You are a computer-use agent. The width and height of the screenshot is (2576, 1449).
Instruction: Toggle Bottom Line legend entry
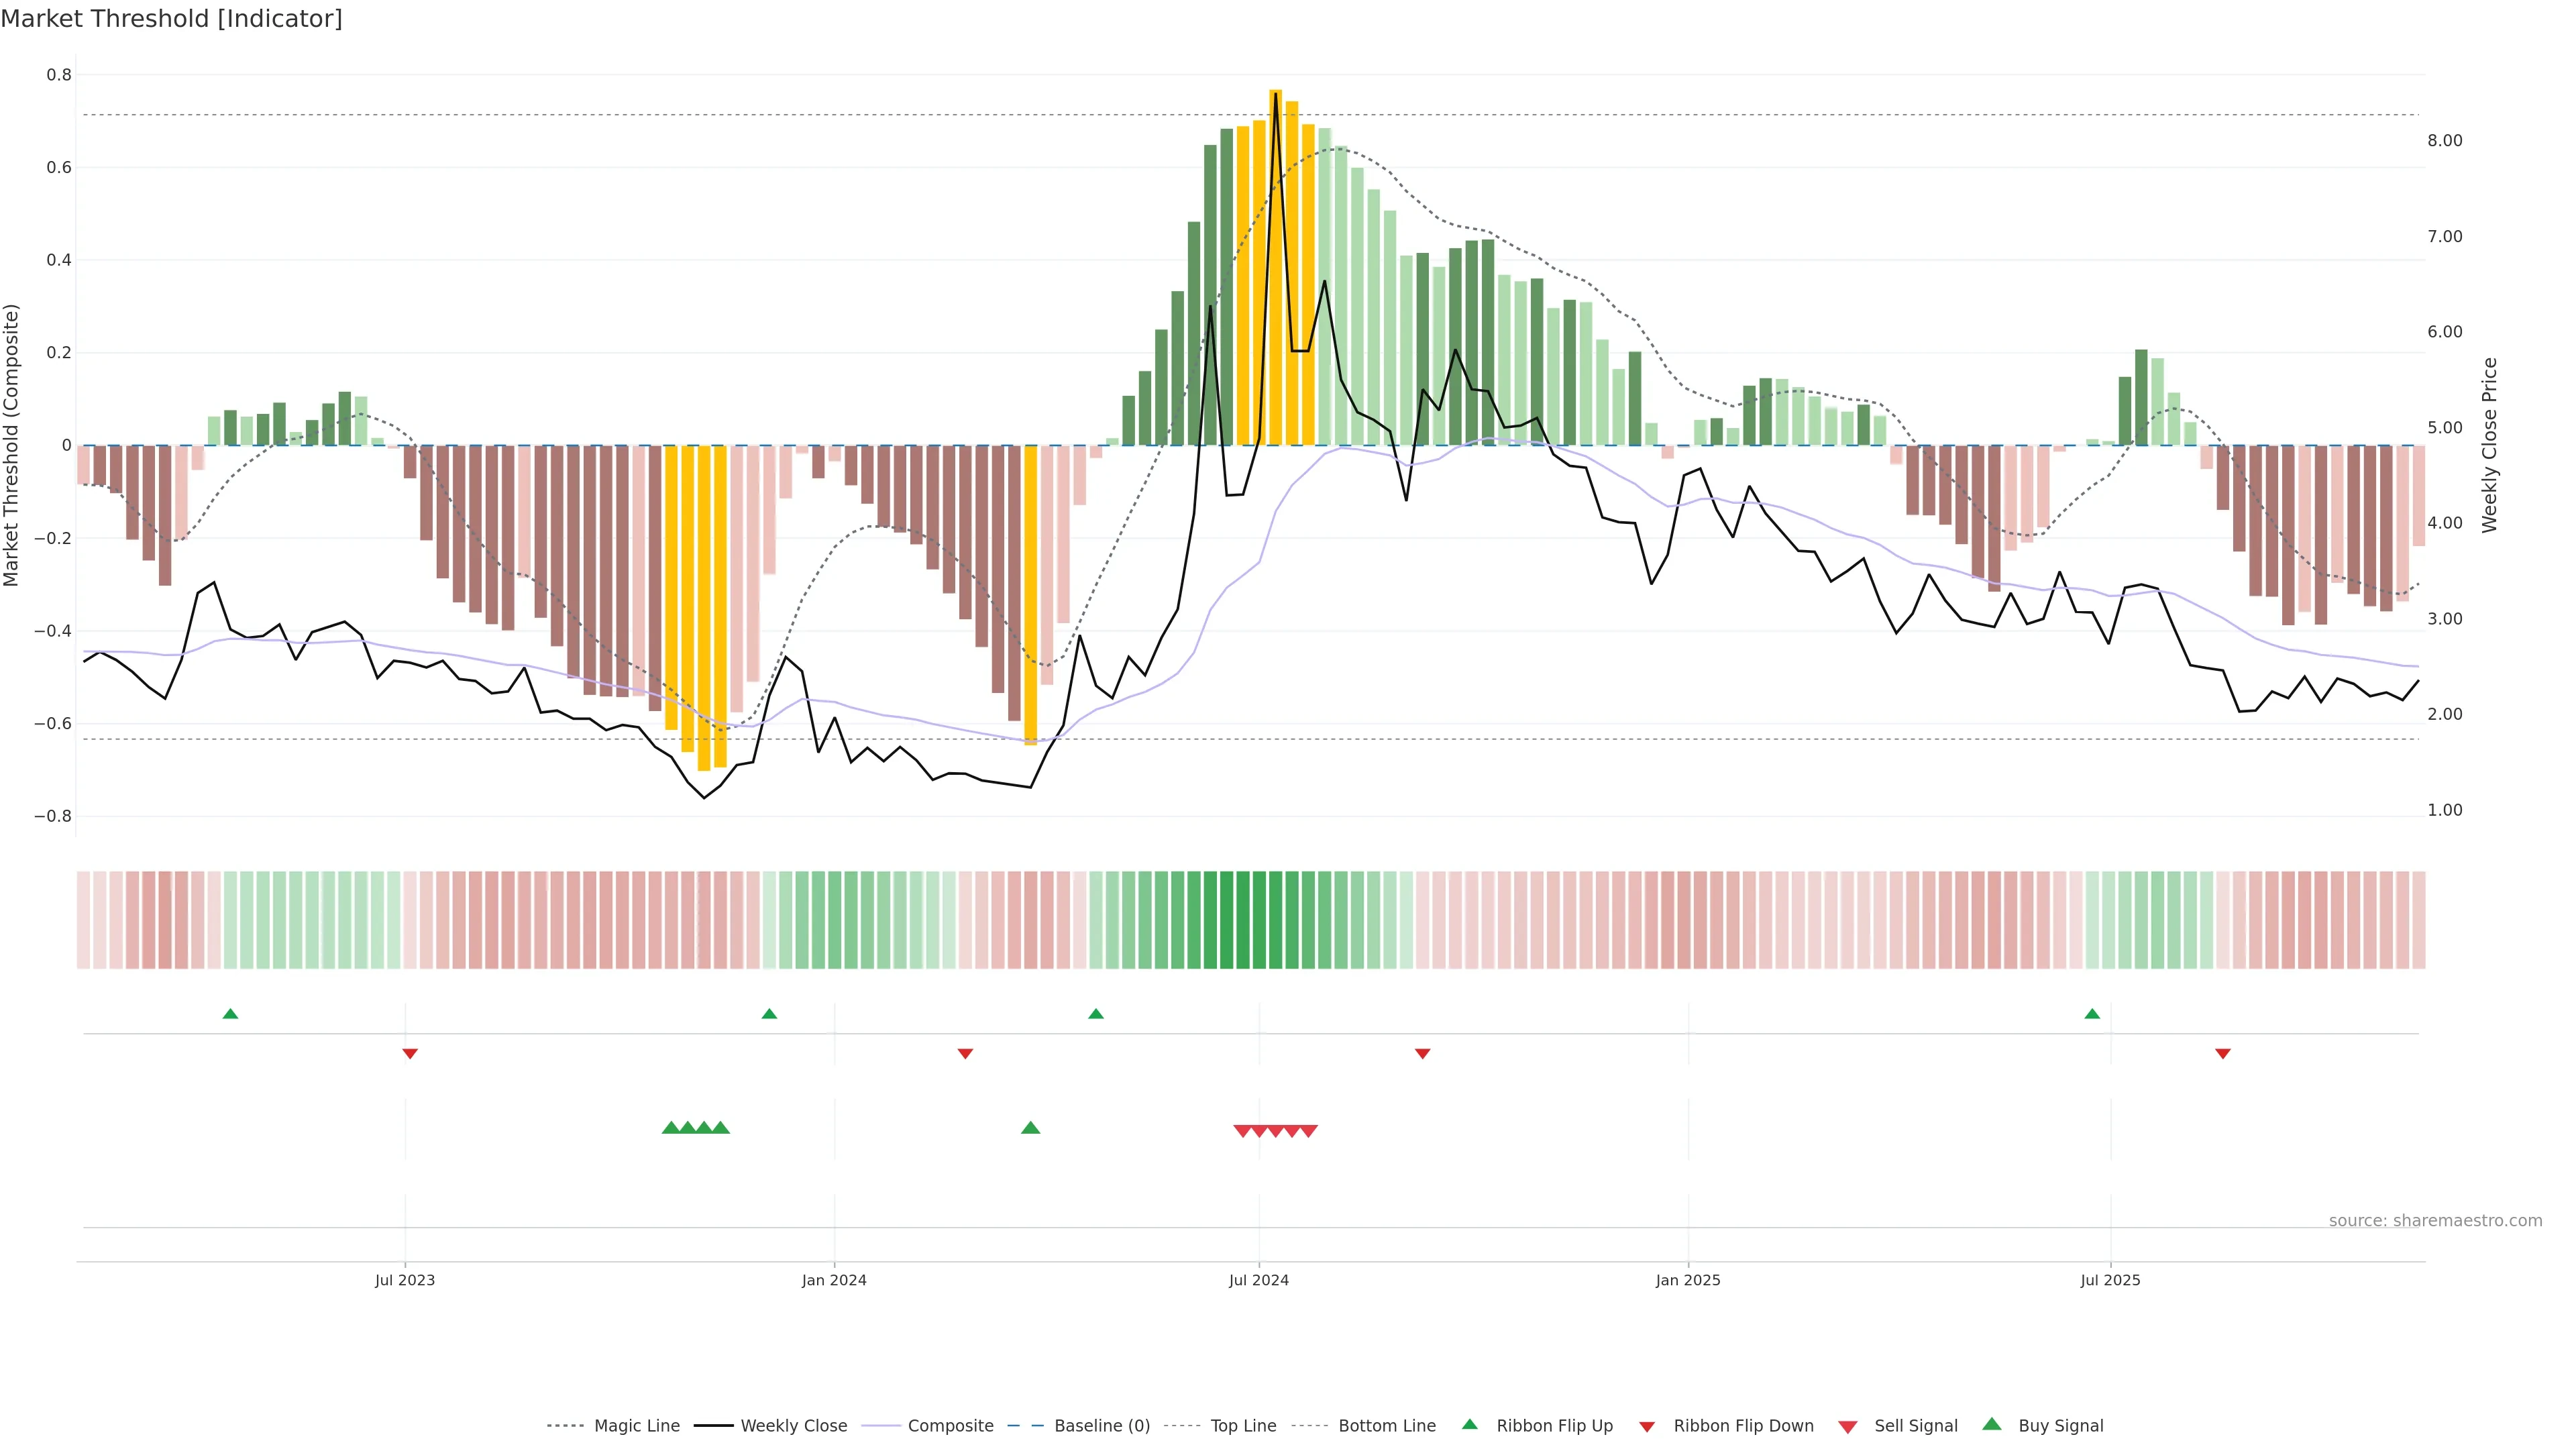click(1386, 1426)
